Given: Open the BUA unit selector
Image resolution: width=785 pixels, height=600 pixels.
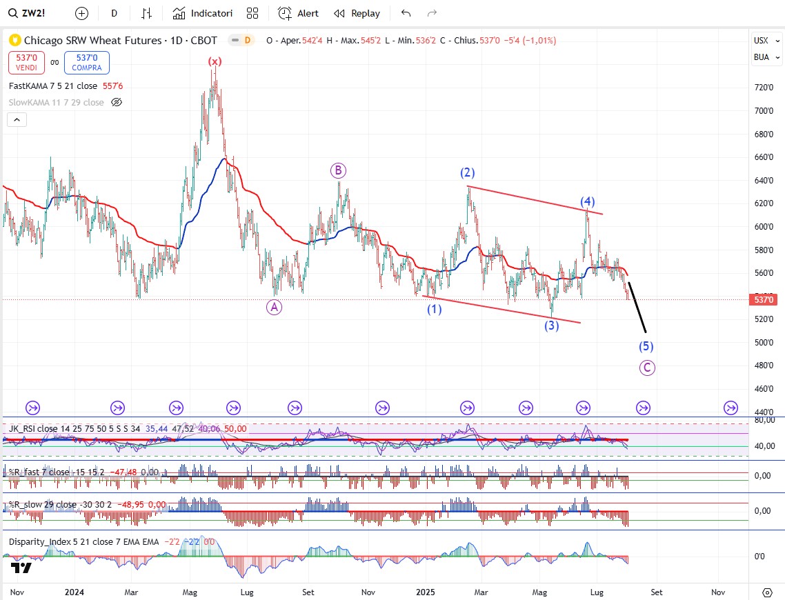Looking at the screenshot, I should (x=762, y=57).
